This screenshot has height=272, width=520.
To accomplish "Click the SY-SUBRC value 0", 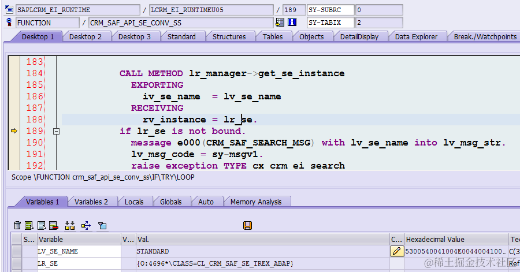I will (x=379, y=10).
